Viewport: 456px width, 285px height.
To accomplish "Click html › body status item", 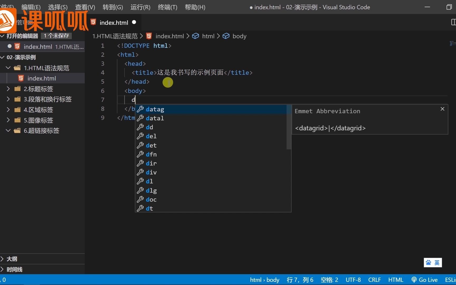I will pos(265,280).
